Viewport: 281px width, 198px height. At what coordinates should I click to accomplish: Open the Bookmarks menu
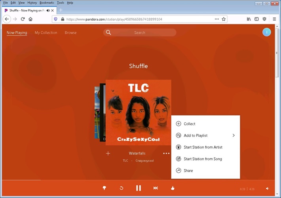pyautogui.click(x=47, y=3)
